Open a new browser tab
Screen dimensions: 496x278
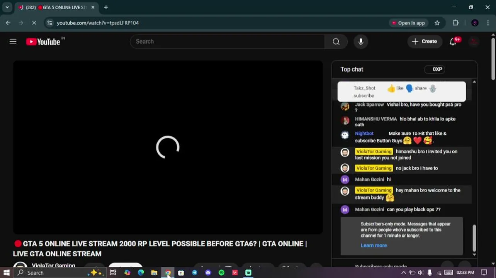[106, 7]
